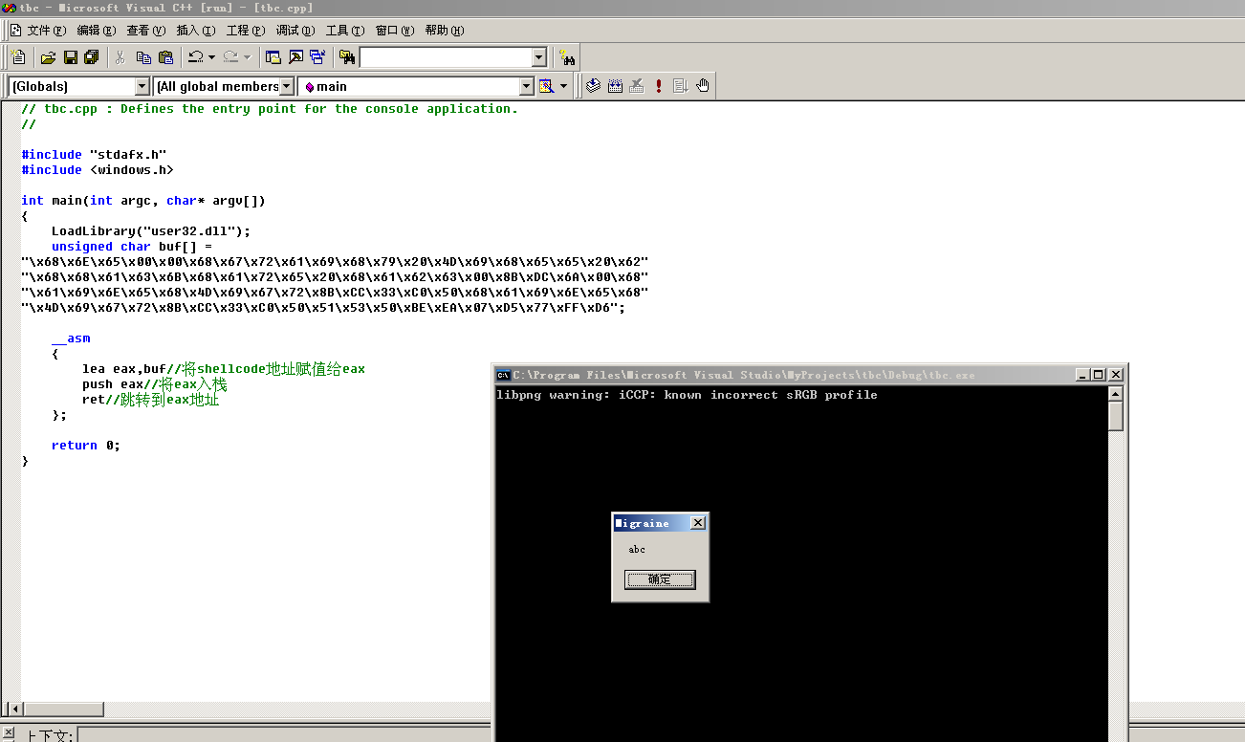1245x742 pixels.
Task: Click the 'push eax' assembly line
Action: pos(155,384)
